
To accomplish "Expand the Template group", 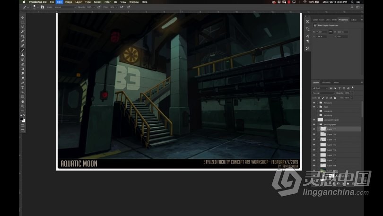I will click(318, 103).
